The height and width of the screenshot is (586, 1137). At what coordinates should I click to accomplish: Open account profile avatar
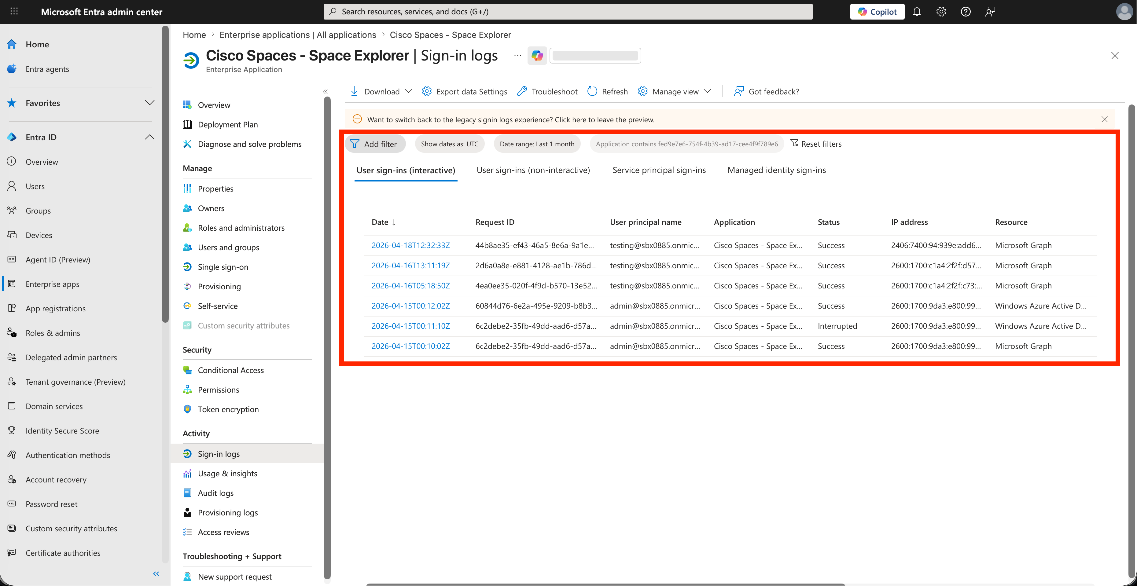coord(1124,12)
